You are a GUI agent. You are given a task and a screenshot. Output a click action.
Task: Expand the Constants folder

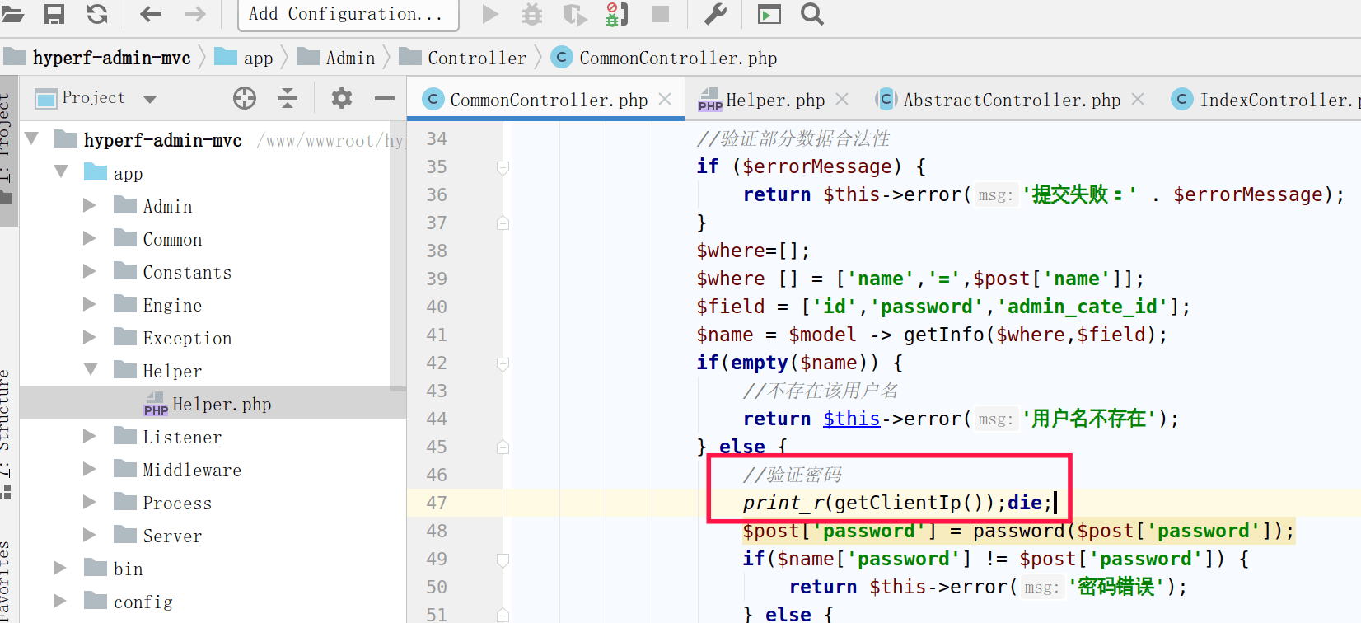pyautogui.click(x=90, y=271)
